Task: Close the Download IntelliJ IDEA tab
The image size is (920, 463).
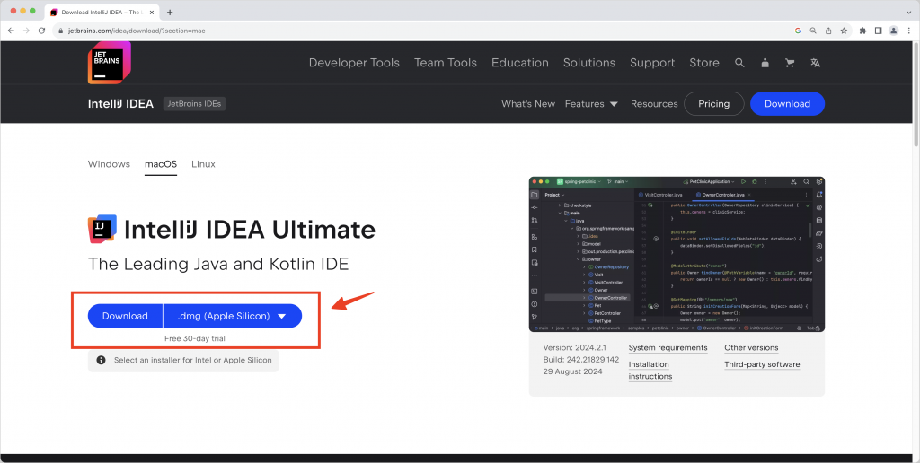Action: point(152,13)
